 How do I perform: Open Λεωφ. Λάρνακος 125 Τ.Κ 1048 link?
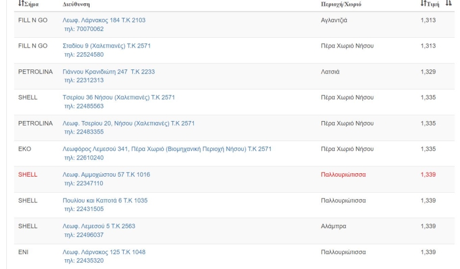click(104, 252)
